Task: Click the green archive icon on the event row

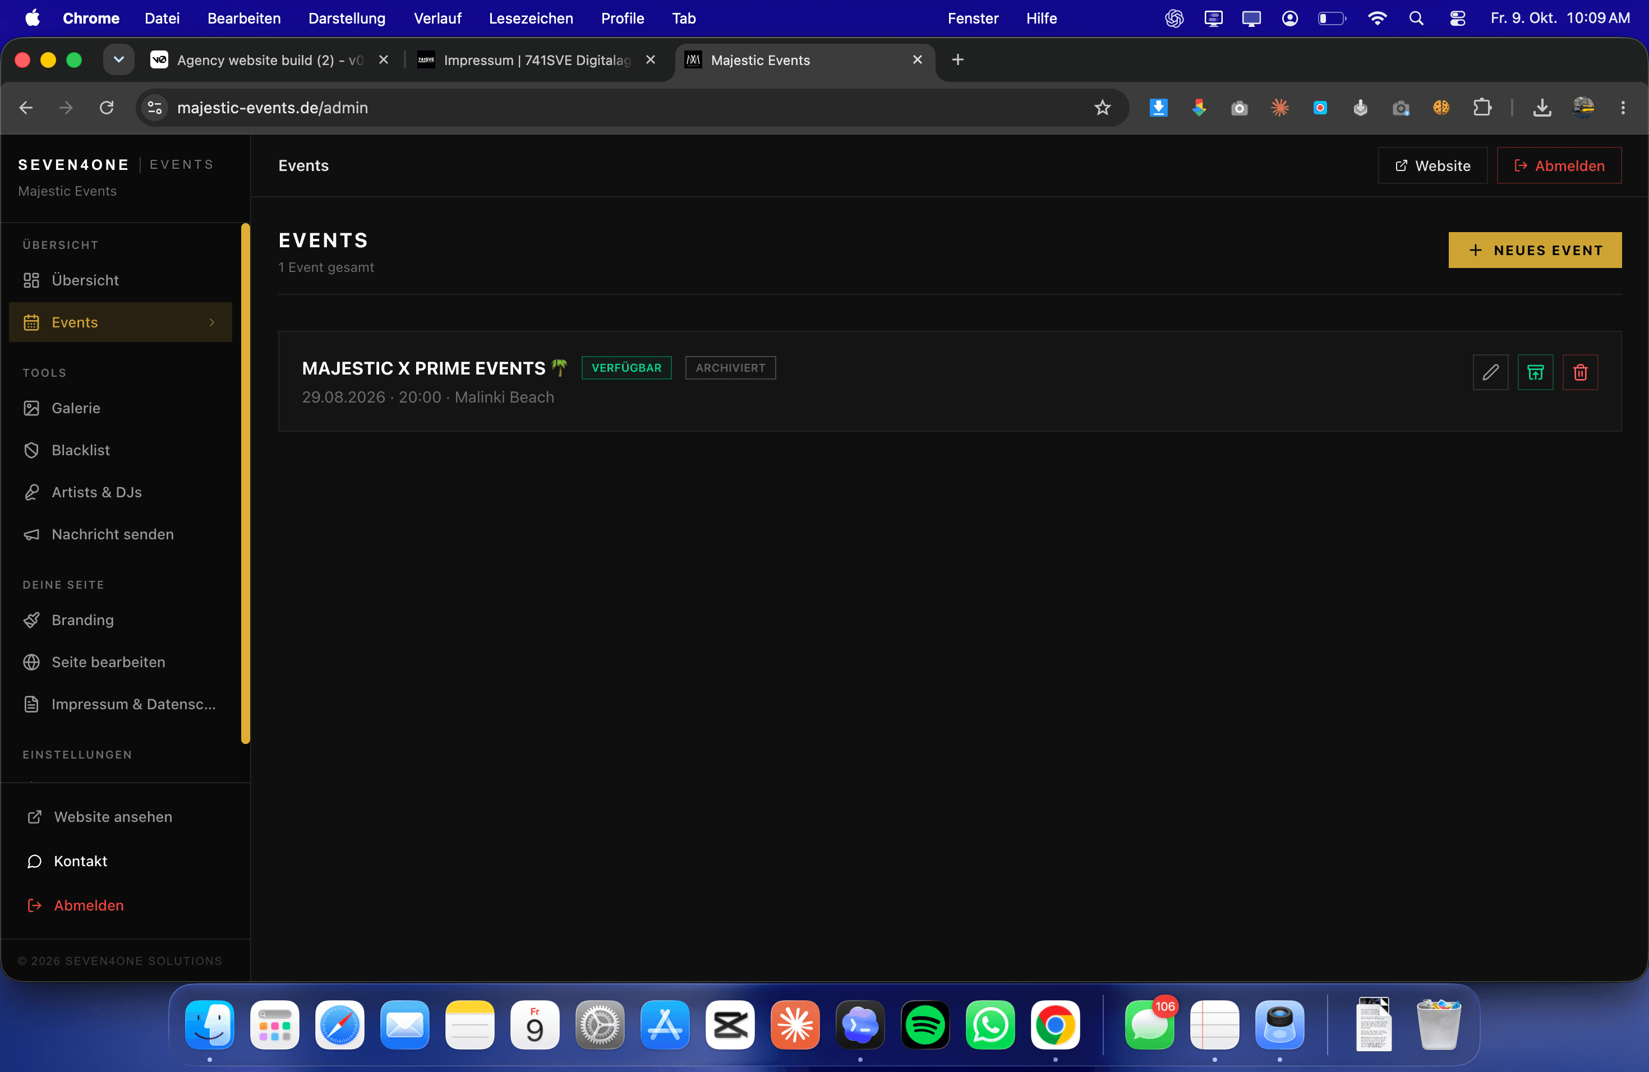Action: (1535, 373)
